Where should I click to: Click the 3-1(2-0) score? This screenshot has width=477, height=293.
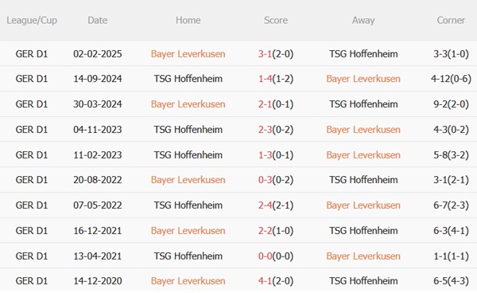(x=276, y=54)
